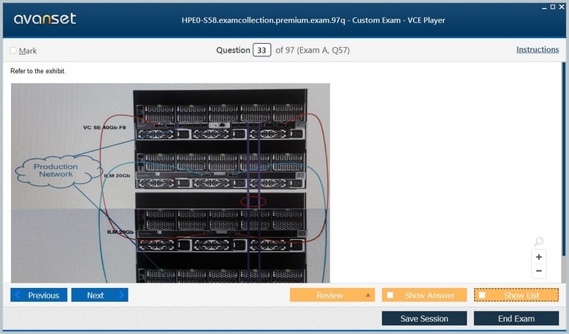
Task: Click the 'Refer to the exhibit.' text
Action: (38, 71)
